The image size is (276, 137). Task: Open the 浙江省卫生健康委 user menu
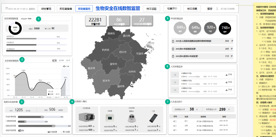tap(227, 9)
